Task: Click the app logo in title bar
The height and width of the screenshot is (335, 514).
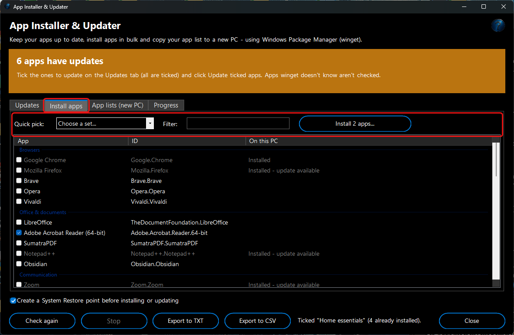Action: tap(7, 7)
